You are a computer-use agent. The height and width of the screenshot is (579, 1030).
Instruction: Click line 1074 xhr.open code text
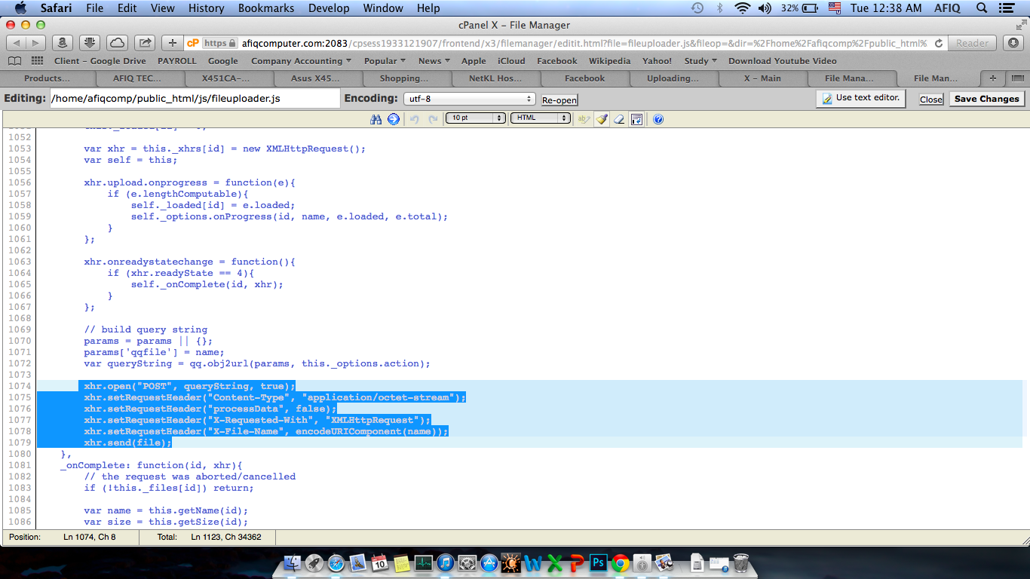point(190,386)
